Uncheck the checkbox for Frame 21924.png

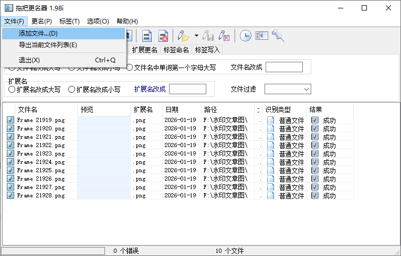click(x=10, y=162)
